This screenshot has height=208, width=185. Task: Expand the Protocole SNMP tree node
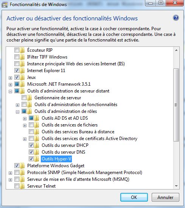click(x=10, y=173)
